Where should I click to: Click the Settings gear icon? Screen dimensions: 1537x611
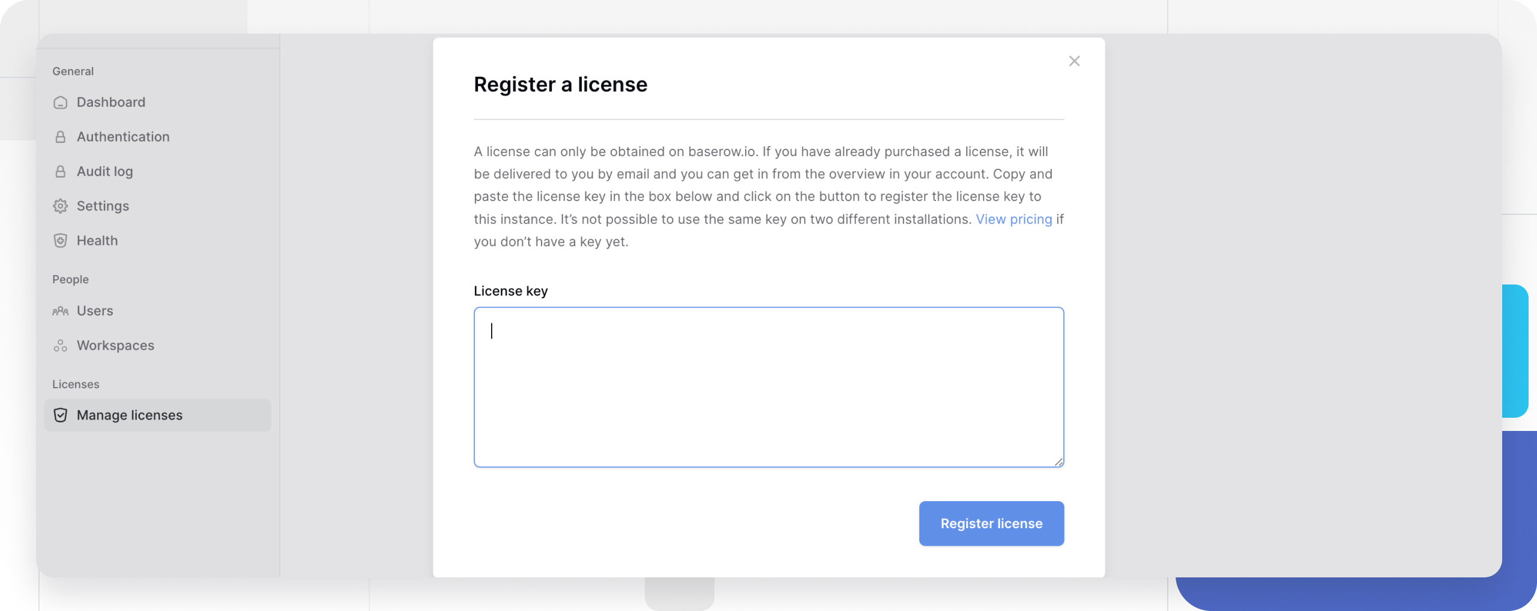[60, 206]
